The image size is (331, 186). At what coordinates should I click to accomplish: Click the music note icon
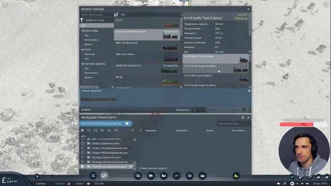tap(284, 184)
